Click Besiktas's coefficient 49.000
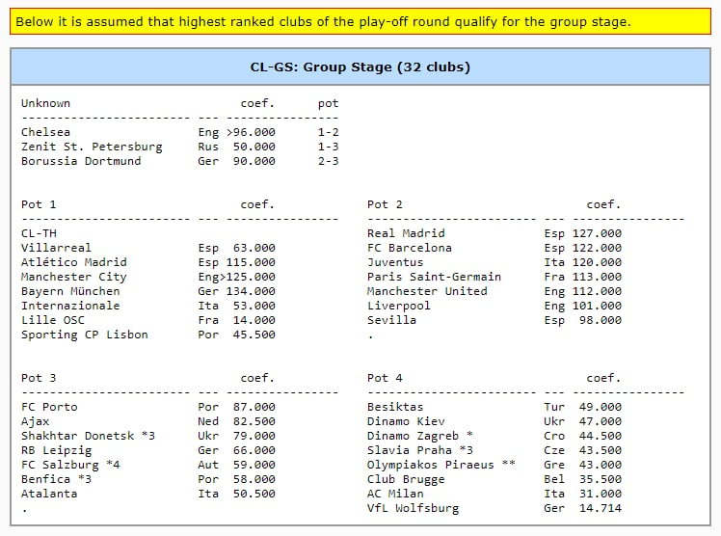 tap(601, 407)
